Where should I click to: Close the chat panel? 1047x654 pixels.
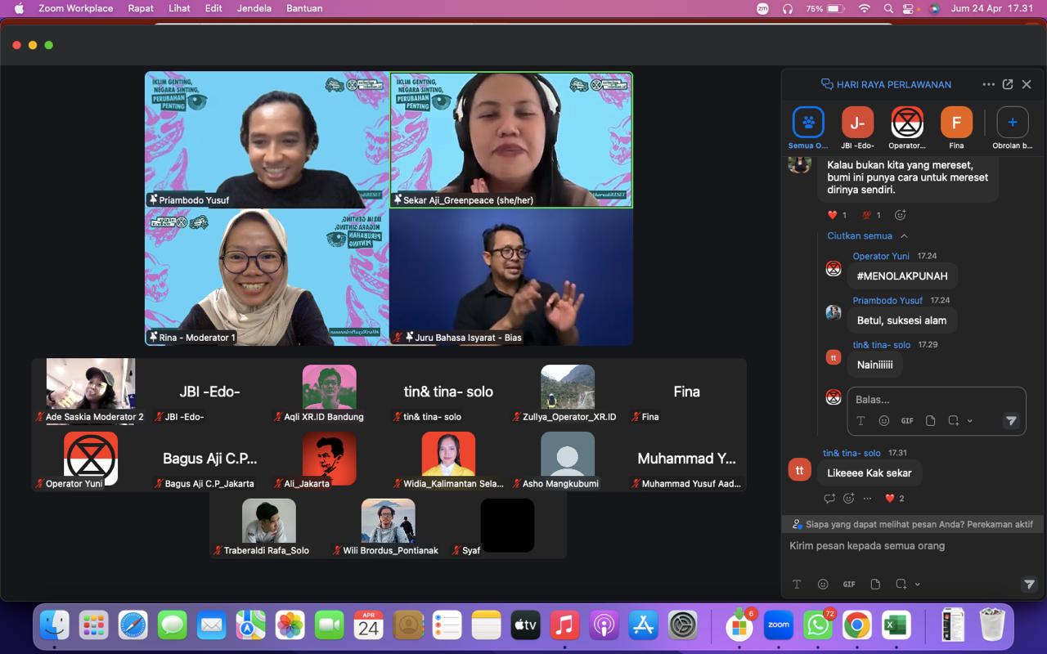1027,84
